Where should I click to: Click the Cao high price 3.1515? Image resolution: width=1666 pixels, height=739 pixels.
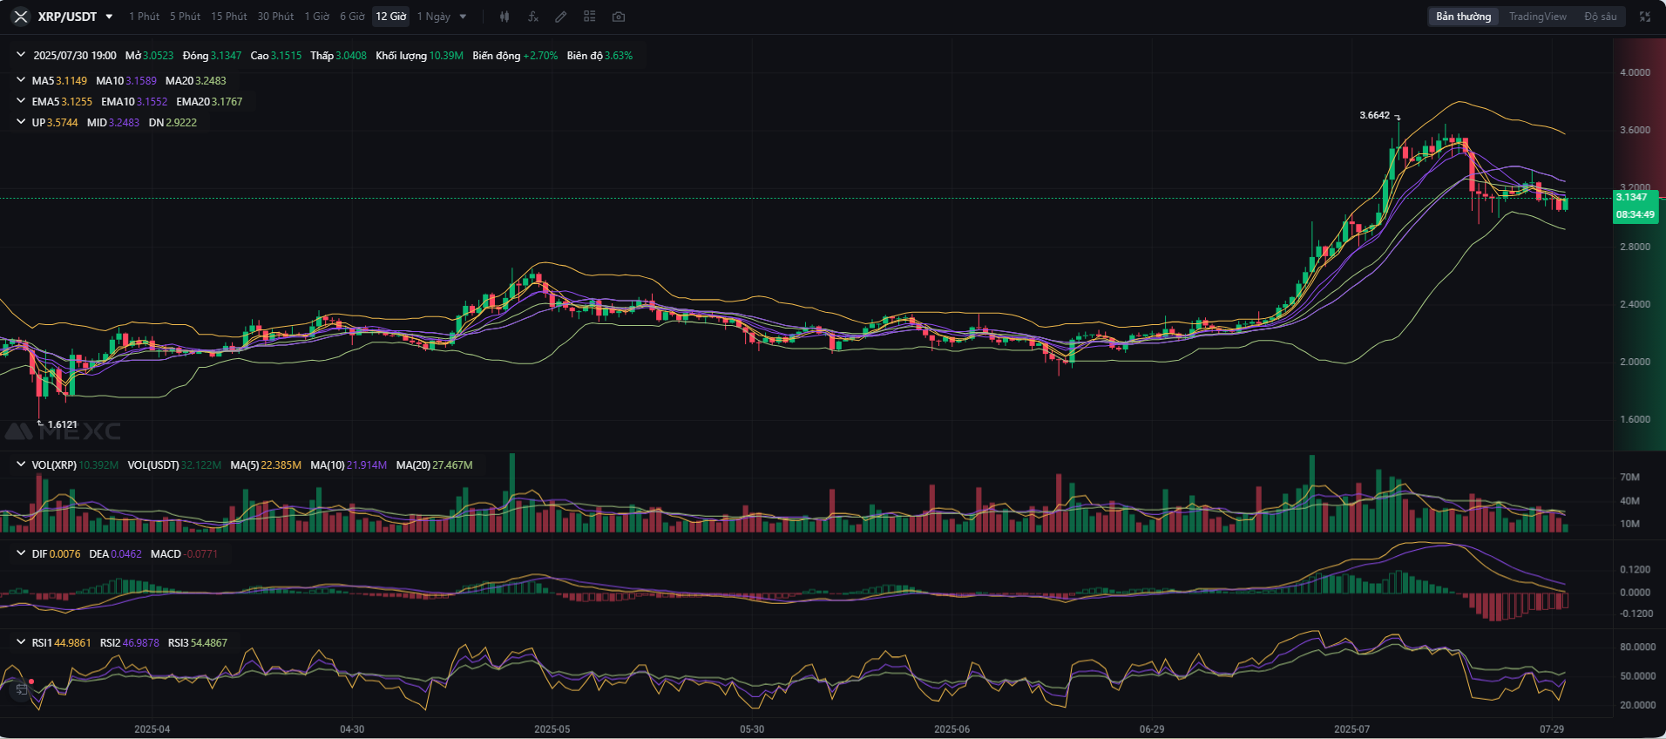click(x=287, y=56)
